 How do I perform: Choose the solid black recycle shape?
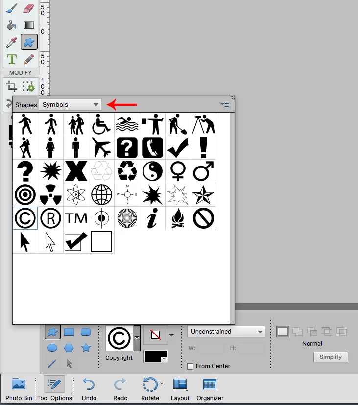127,171
